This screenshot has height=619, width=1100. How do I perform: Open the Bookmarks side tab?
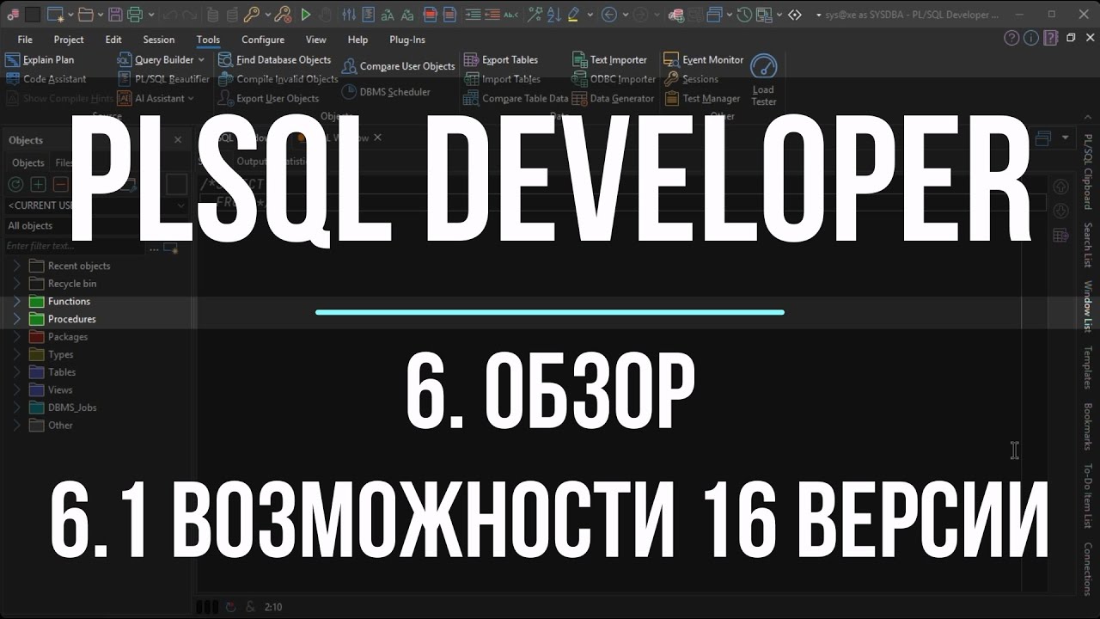tap(1087, 427)
